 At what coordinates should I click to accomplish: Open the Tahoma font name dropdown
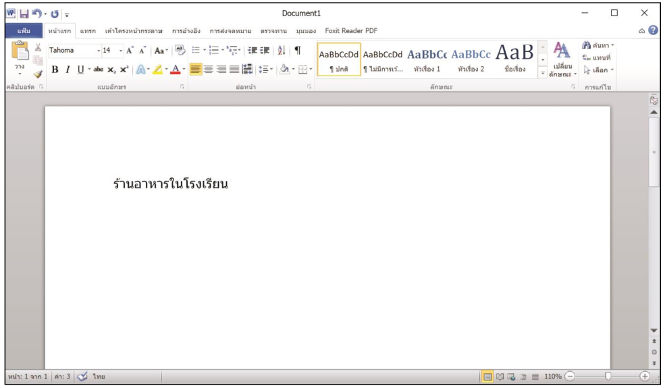(x=99, y=51)
